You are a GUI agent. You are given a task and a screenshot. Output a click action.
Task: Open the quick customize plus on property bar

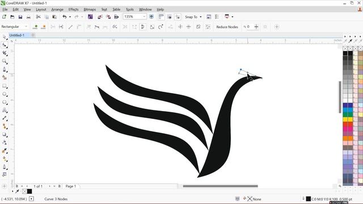coord(277,27)
